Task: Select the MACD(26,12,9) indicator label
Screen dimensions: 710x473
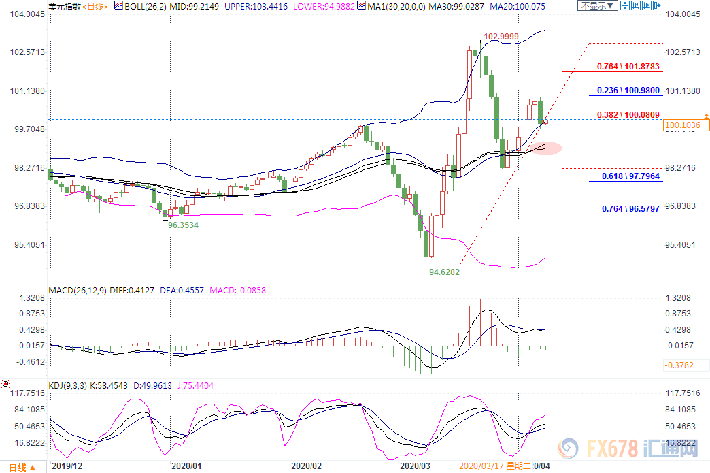Action: pos(78,291)
